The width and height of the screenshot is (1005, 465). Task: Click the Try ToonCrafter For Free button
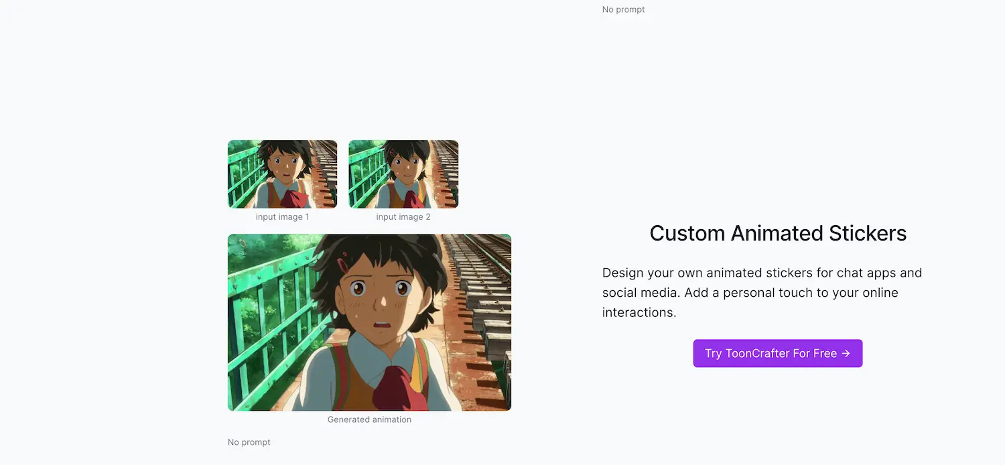click(x=777, y=353)
